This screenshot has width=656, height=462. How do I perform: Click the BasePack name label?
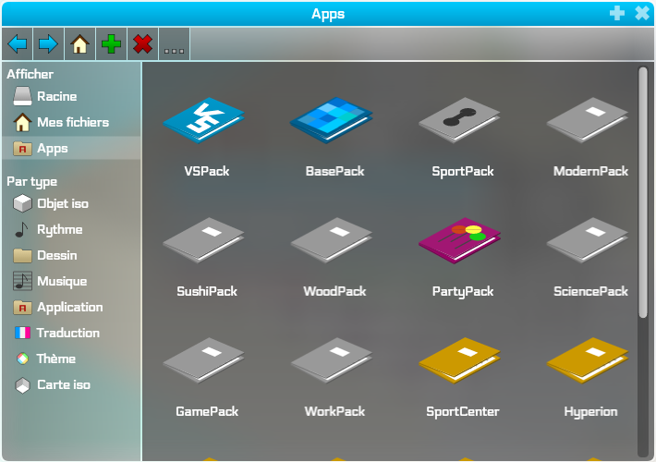[334, 171]
